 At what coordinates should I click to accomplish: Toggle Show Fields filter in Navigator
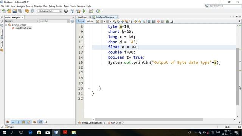coord(13,122)
